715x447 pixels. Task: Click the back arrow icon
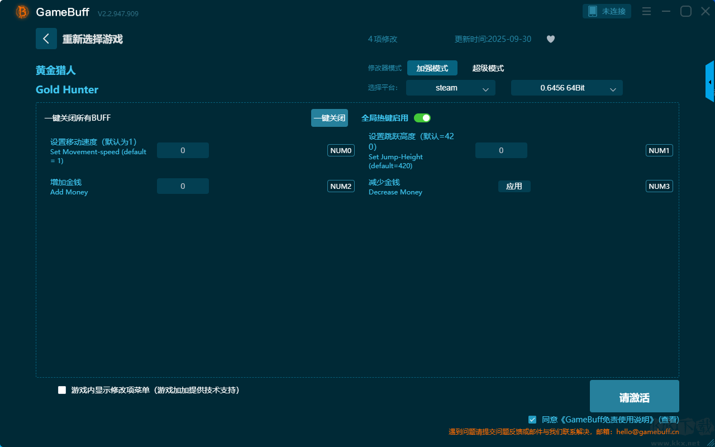click(x=46, y=39)
